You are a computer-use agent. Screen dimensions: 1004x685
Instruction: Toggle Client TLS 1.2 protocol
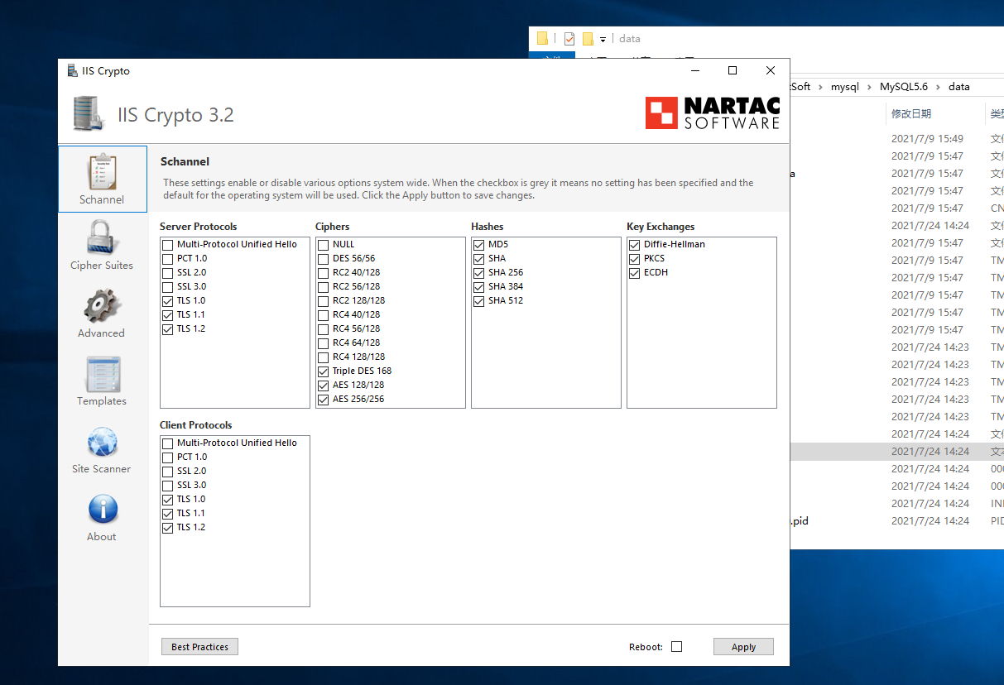pyautogui.click(x=168, y=528)
